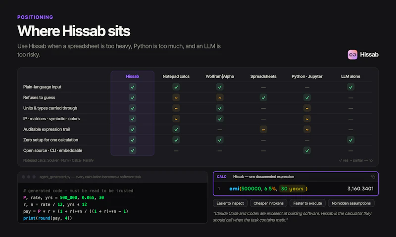Click Hissab checkmark for Units & types carried through

[132, 108]
